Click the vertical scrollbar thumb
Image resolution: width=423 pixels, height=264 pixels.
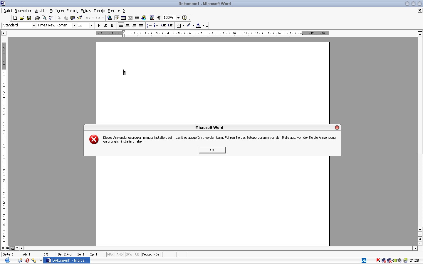point(420,95)
